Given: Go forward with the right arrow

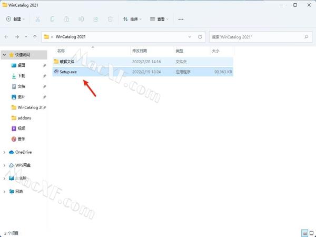Looking at the screenshot, I should (x=17, y=37).
